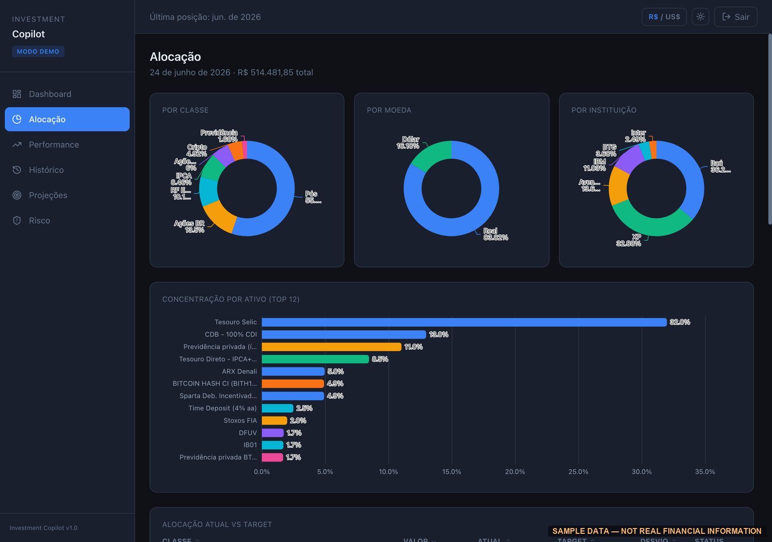The image size is (772, 542).
Task: Open the Performance menu item
Action: click(67, 145)
